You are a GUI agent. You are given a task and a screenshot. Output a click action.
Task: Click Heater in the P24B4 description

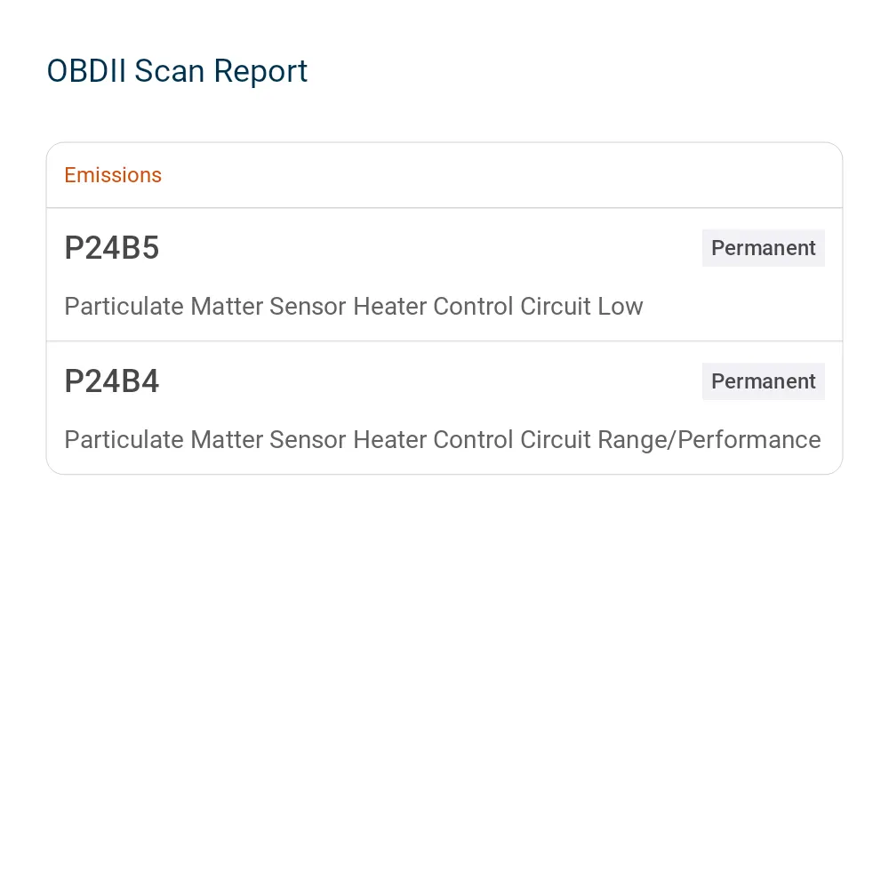coord(389,439)
